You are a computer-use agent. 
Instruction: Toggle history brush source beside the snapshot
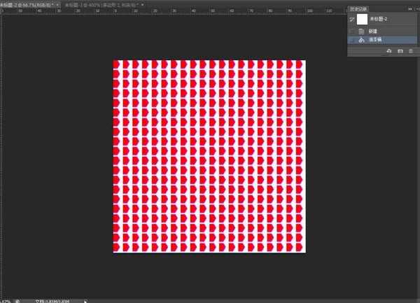[x=351, y=20]
